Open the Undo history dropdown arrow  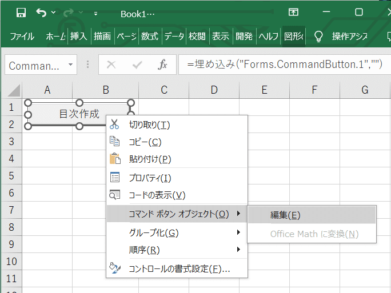53,12
